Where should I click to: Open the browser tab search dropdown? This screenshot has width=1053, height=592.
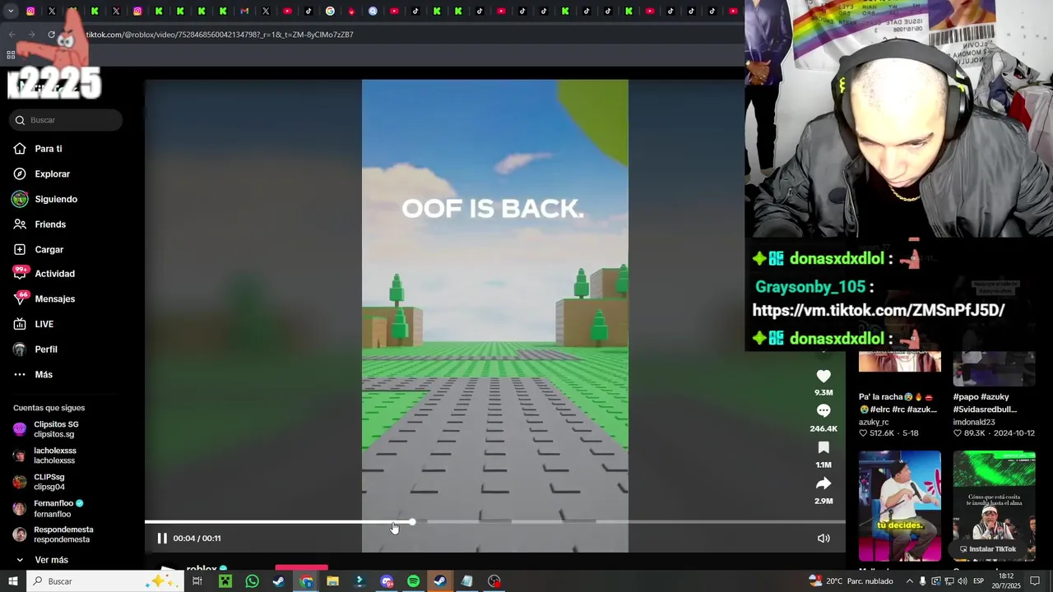11,12
